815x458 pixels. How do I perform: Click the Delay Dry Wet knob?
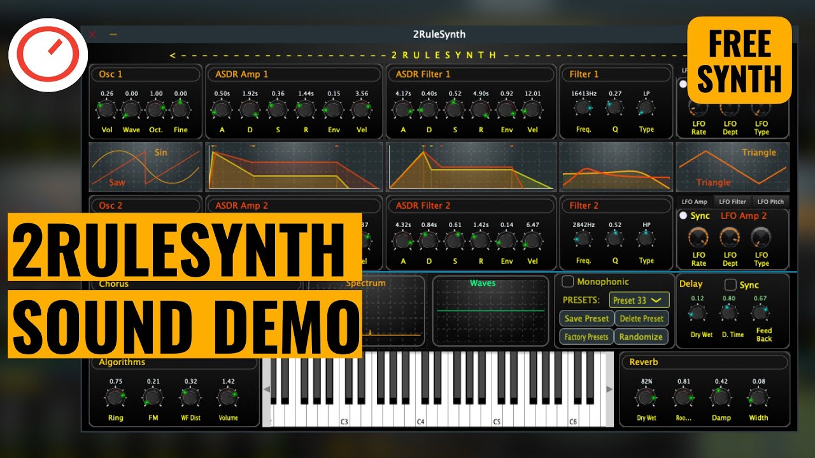698,314
